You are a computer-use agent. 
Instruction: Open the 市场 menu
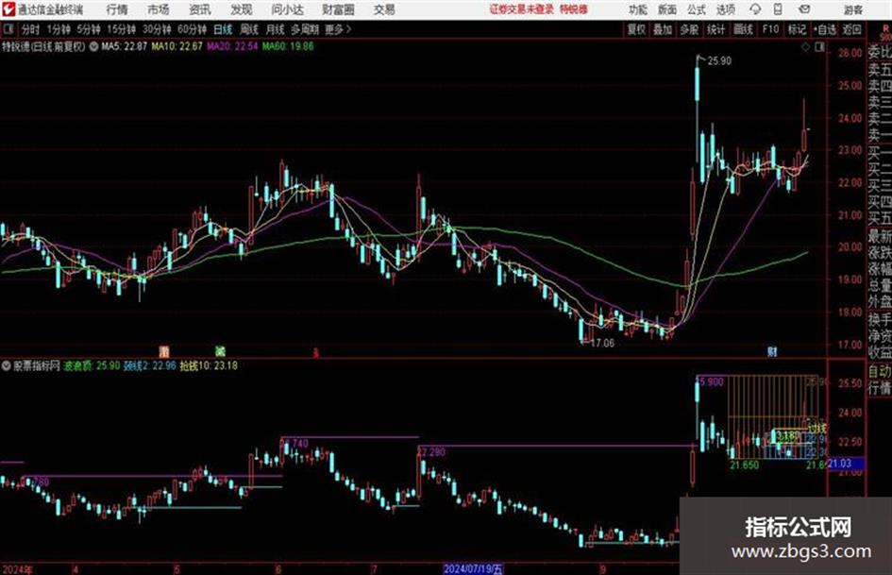[x=159, y=9]
